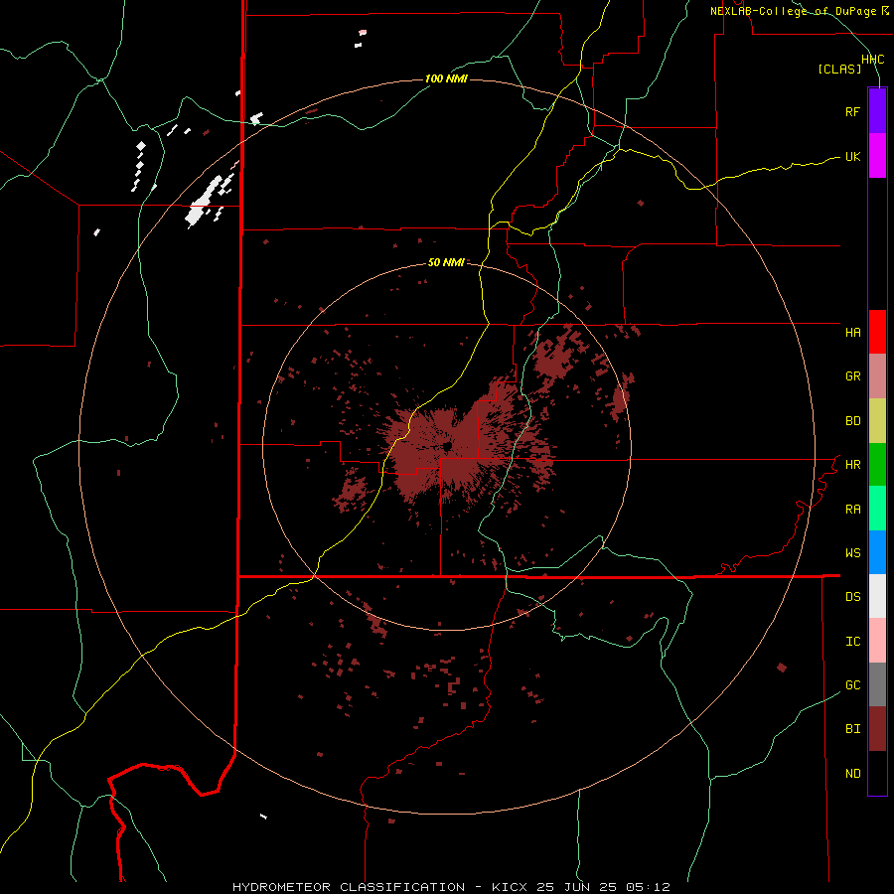This screenshot has width=894, height=894.
Task: Click the GR pink legend swatch
Action: [x=877, y=376]
